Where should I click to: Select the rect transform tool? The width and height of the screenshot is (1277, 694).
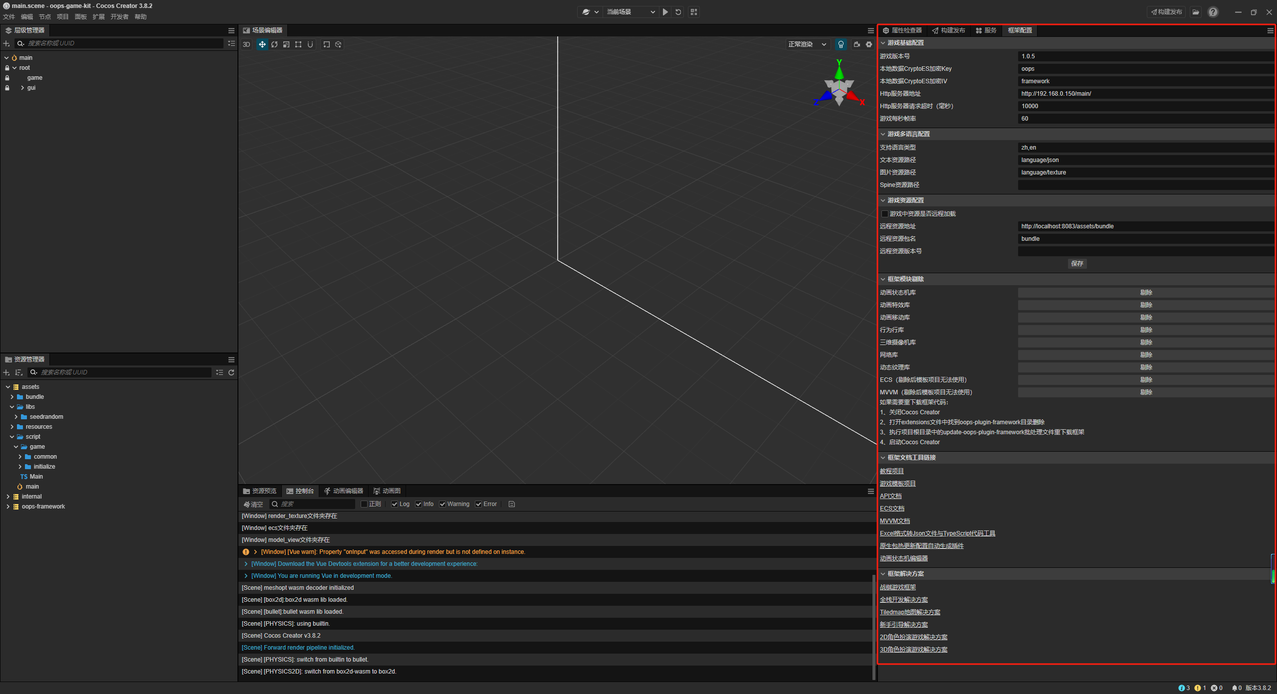[298, 44]
